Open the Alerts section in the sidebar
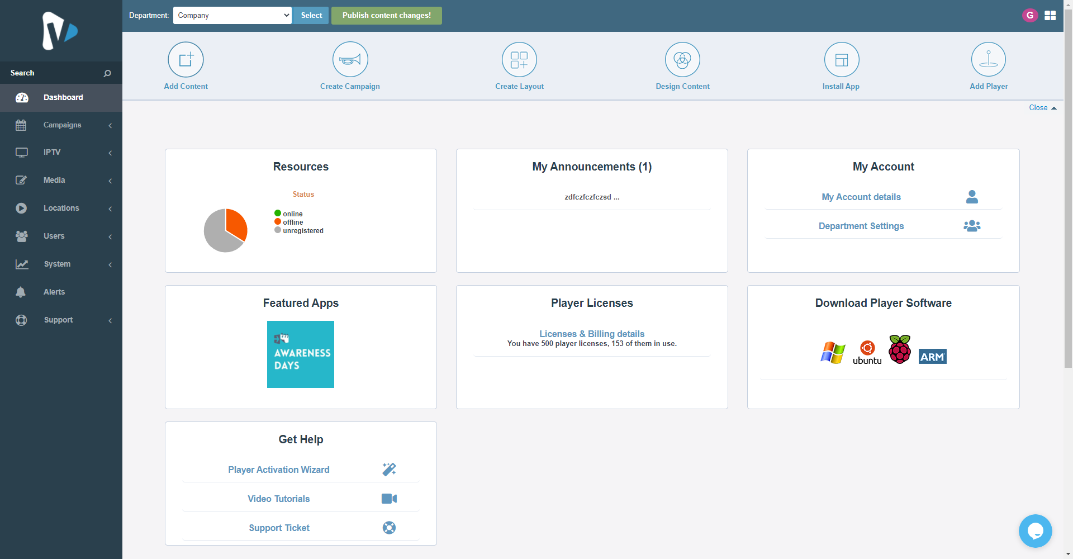This screenshot has width=1073, height=559. 54,292
